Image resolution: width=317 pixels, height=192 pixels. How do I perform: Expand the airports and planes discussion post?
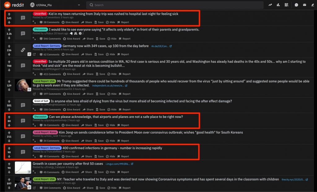[34, 125]
